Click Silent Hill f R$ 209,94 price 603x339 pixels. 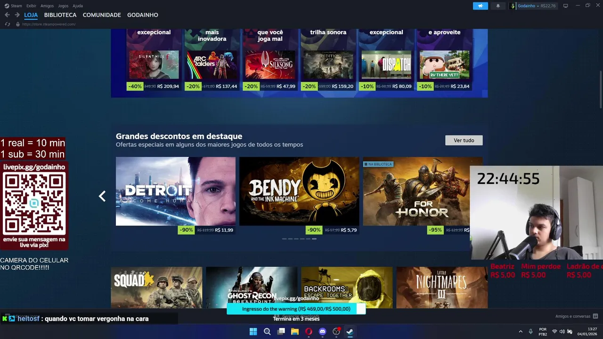168,86
